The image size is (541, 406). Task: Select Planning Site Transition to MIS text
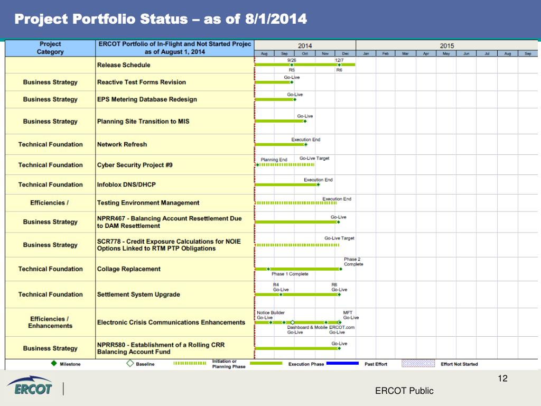point(143,121)
